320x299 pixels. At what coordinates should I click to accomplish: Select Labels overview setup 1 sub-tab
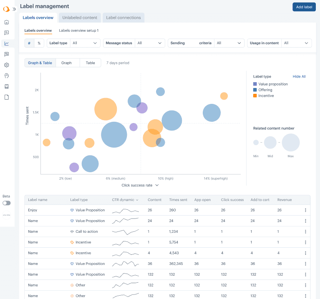[x=78, y=30]
